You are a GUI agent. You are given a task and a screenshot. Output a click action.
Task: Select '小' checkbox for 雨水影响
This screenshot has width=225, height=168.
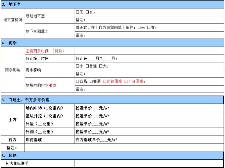pyautogui.click(x=77, y=66)
